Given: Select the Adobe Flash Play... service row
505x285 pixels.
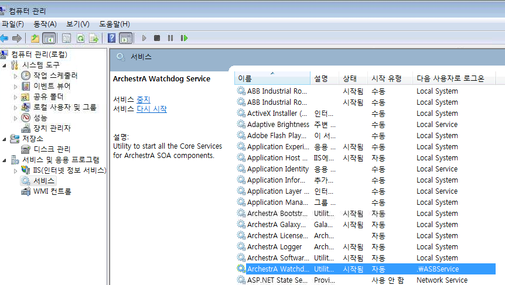Looking at the screenshot, I should (x=366, y=136).
